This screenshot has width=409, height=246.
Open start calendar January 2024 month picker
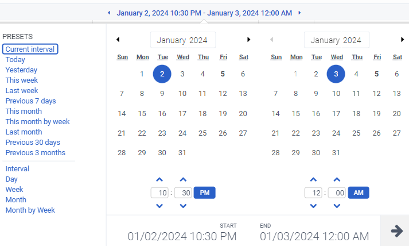(x=183, y=40)
